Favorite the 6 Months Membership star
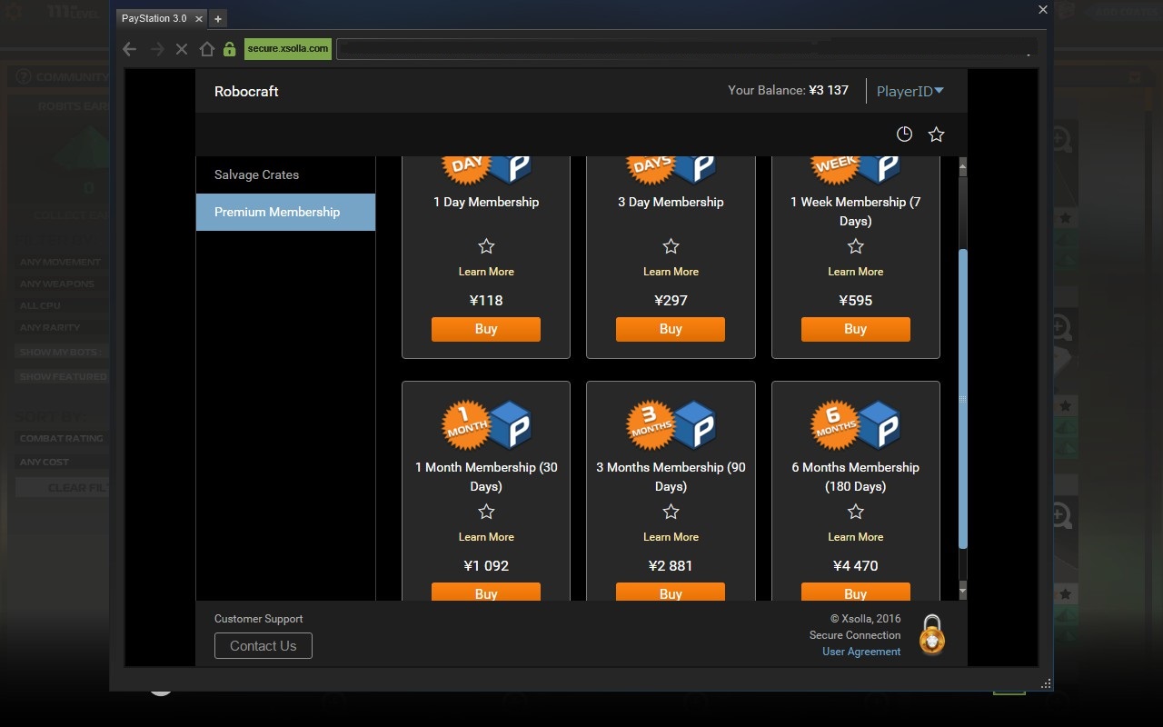Viewport: 1163px width, 727px height. [856, 512]
